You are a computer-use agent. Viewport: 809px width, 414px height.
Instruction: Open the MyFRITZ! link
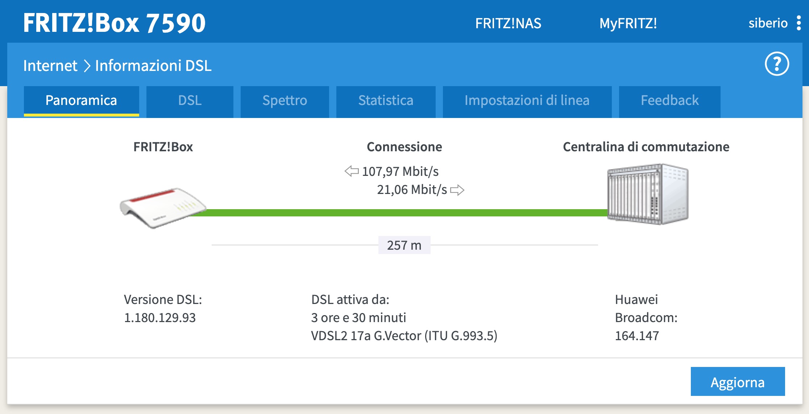click(628, 24)
